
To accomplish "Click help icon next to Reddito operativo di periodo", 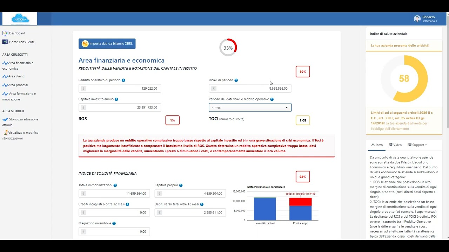I will tap(123, 80).
